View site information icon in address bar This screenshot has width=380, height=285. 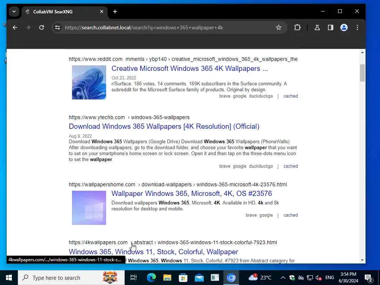(58, 27)
